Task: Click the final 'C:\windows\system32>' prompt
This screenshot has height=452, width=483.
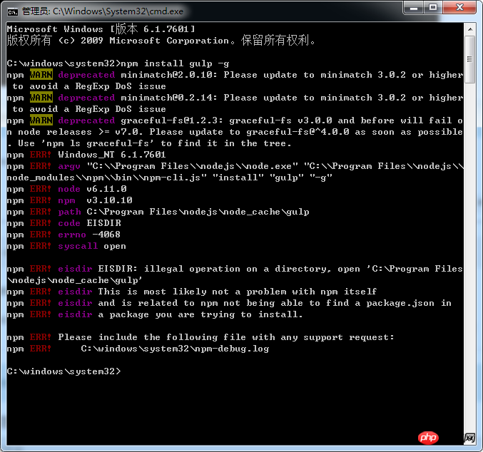Action: coord(63,371)
